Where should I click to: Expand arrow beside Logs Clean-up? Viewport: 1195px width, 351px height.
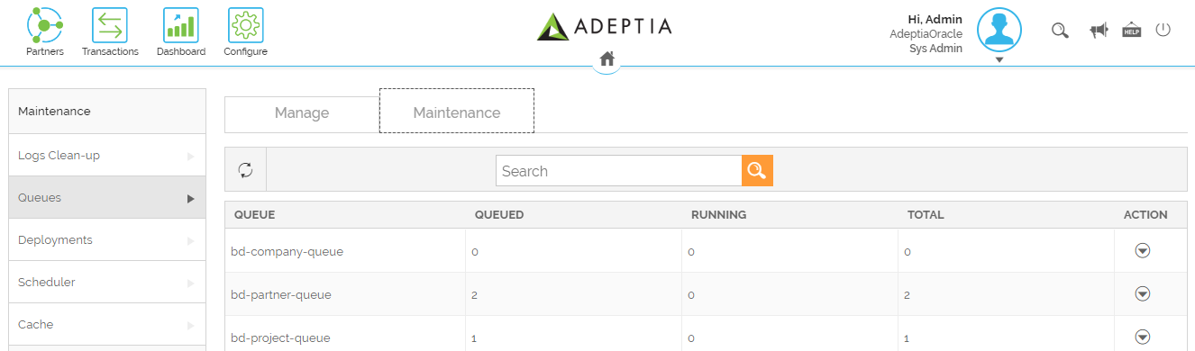tap(190, 156)
